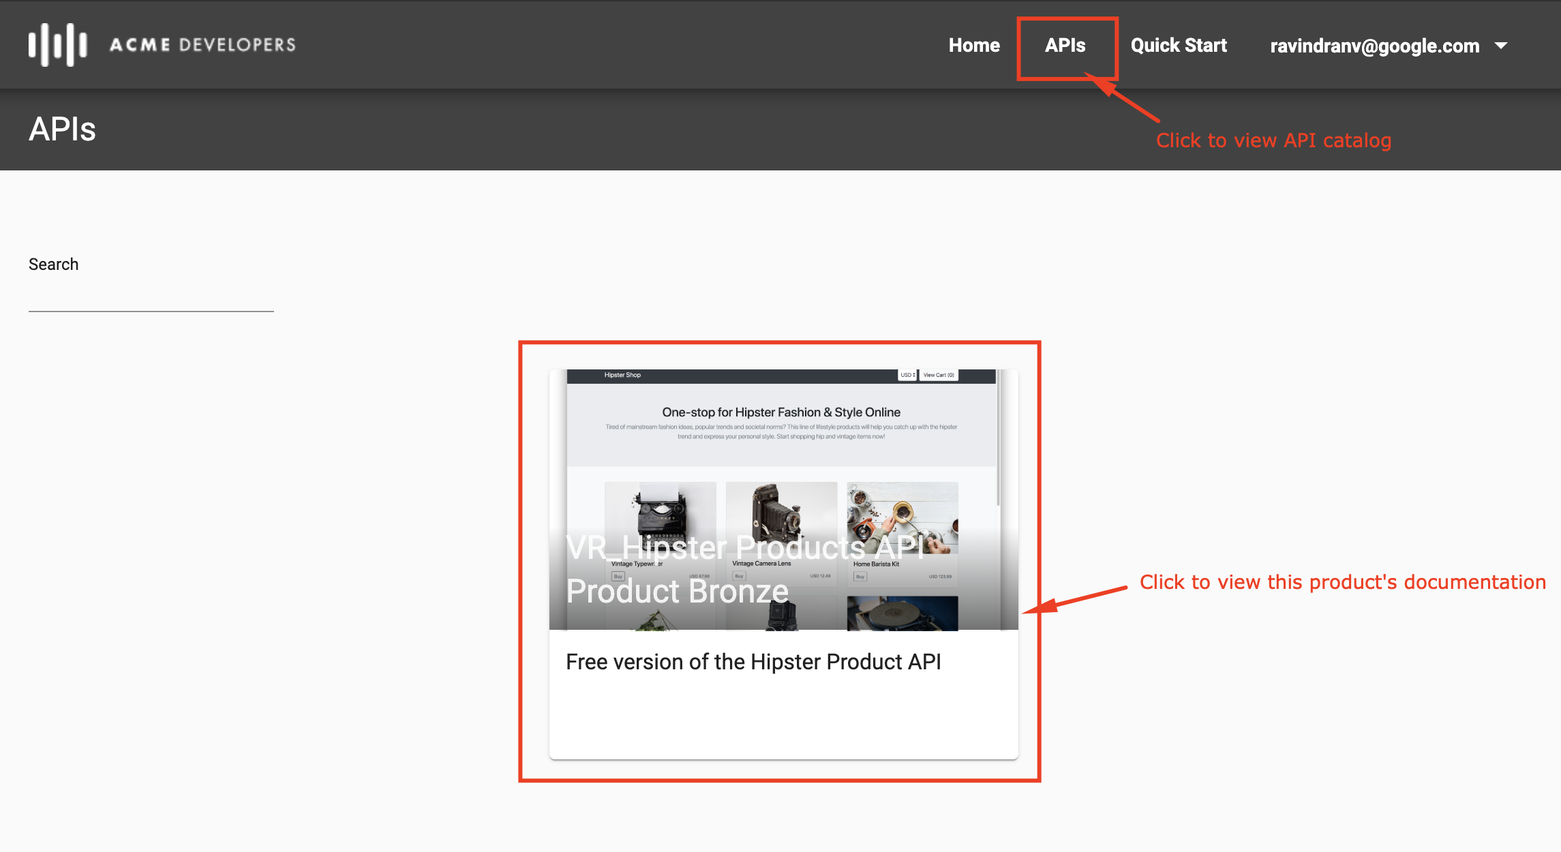Focus the Search input field
This screenshot has height=852, width=1561.
click(151, 297)
